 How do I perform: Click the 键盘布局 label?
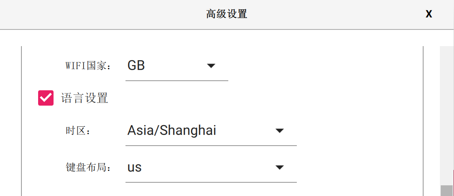(x=88, y=168)
